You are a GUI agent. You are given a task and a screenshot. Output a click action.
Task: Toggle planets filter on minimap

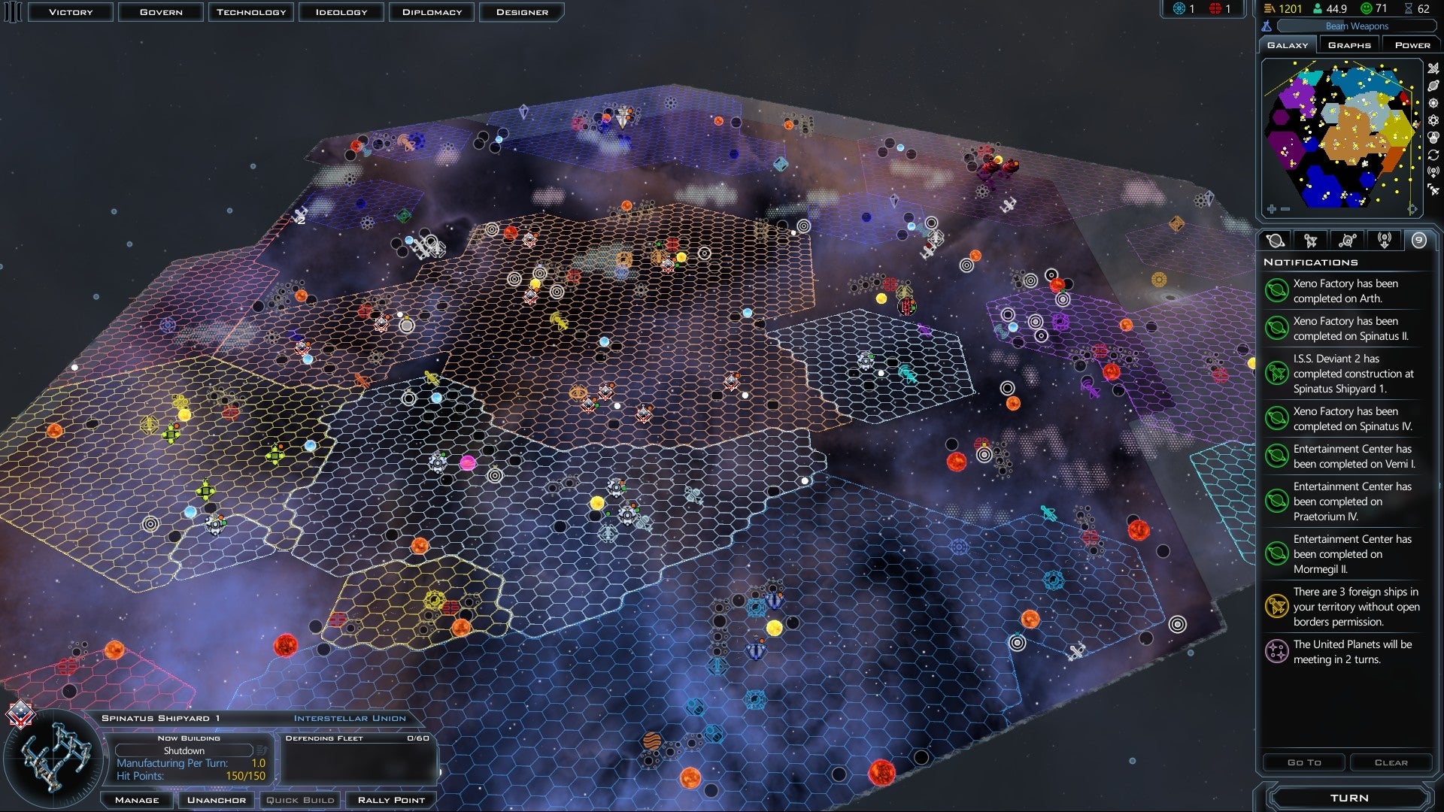click(x=1433, y=86)
